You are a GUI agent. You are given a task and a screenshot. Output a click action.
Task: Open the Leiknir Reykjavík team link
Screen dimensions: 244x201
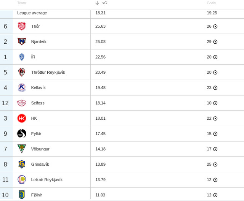point(47,180)
